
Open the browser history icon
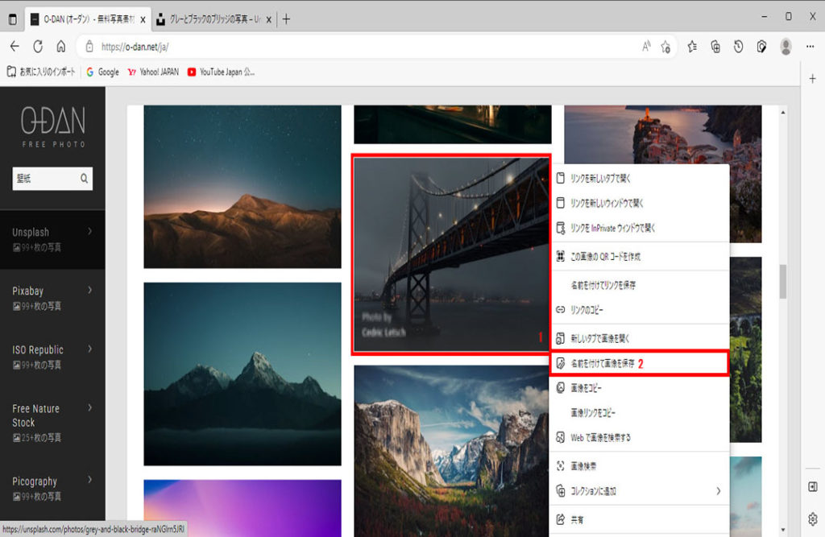pyautogui.click(x=738, y=47)
